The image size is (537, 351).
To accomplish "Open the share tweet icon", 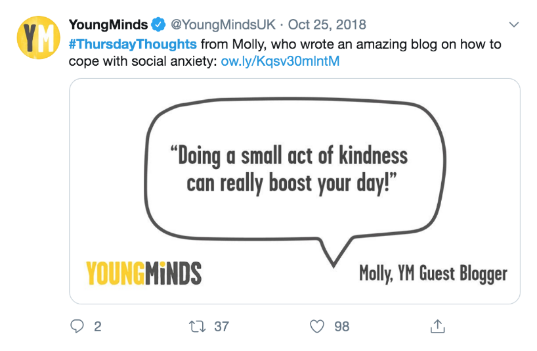I will point(437,326).
